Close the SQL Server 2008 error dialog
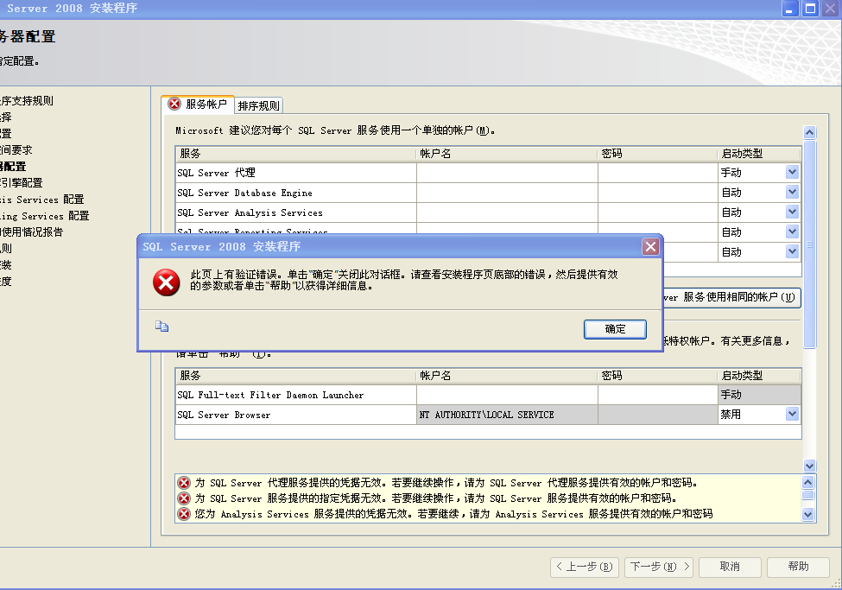Viewport: 842px width, 590px height. [x=650, y=247]
